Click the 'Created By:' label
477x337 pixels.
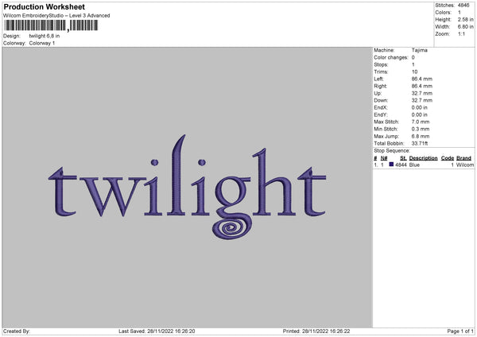tap(17, 331)
